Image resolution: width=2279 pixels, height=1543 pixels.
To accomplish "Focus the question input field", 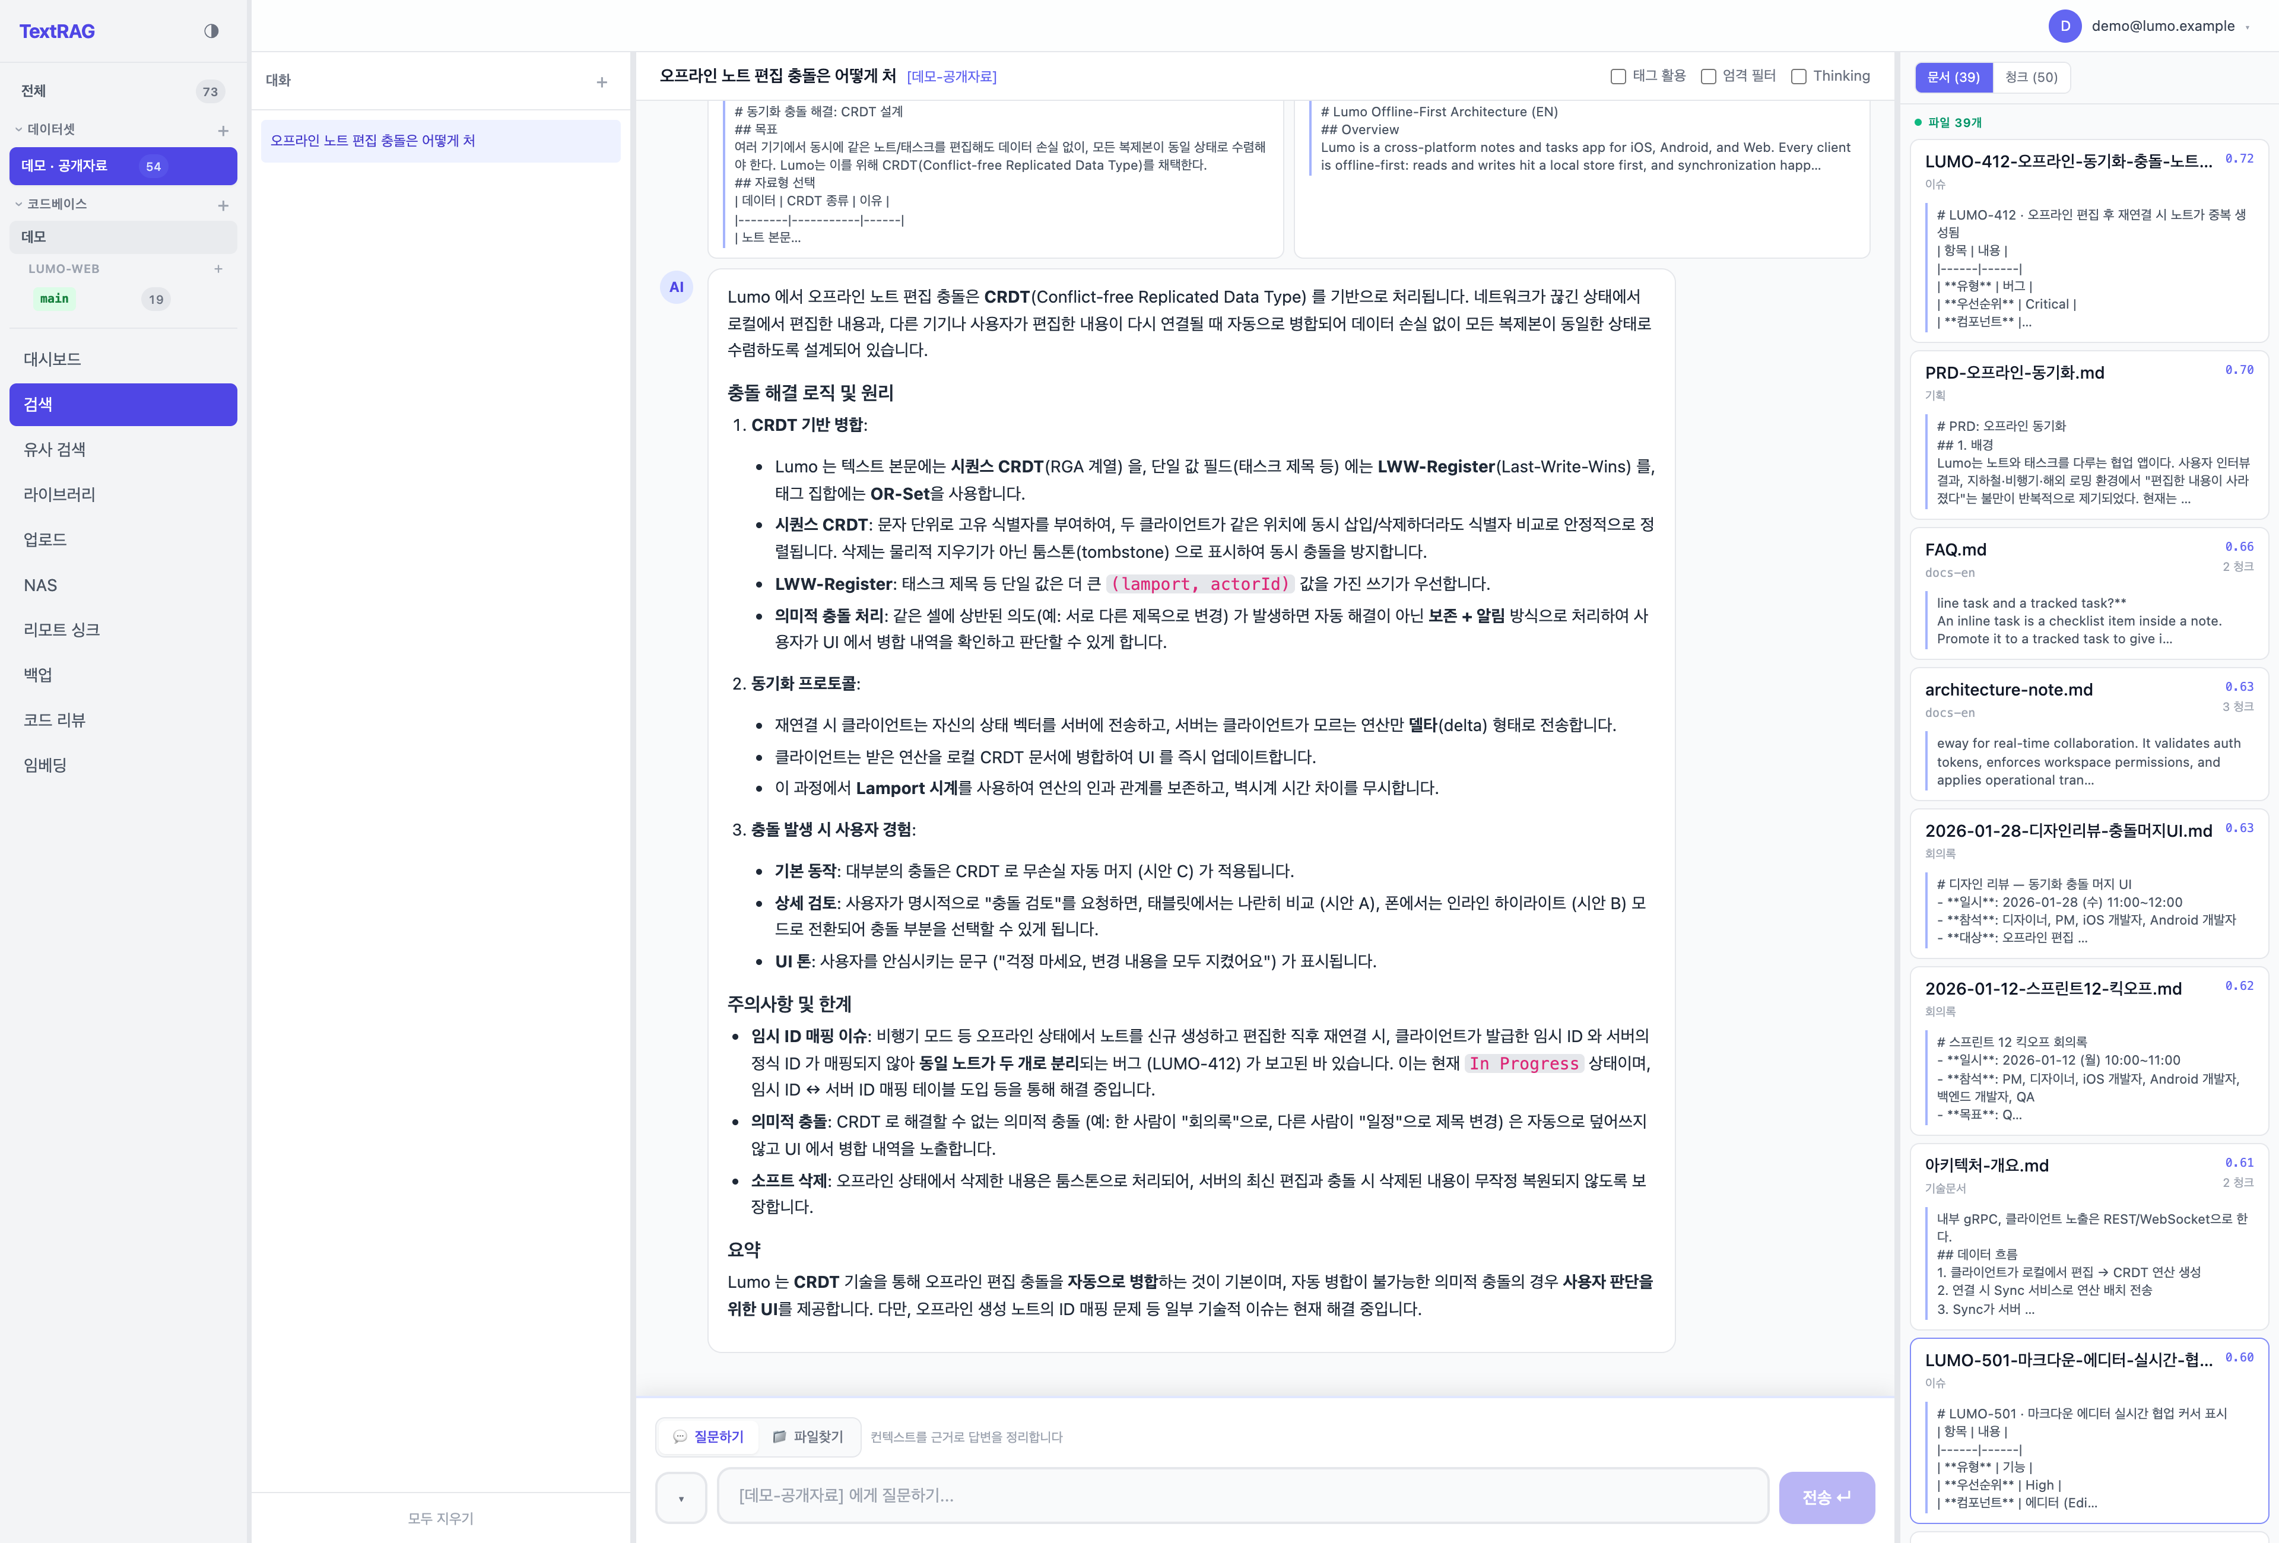I will click(1242, 1496).
